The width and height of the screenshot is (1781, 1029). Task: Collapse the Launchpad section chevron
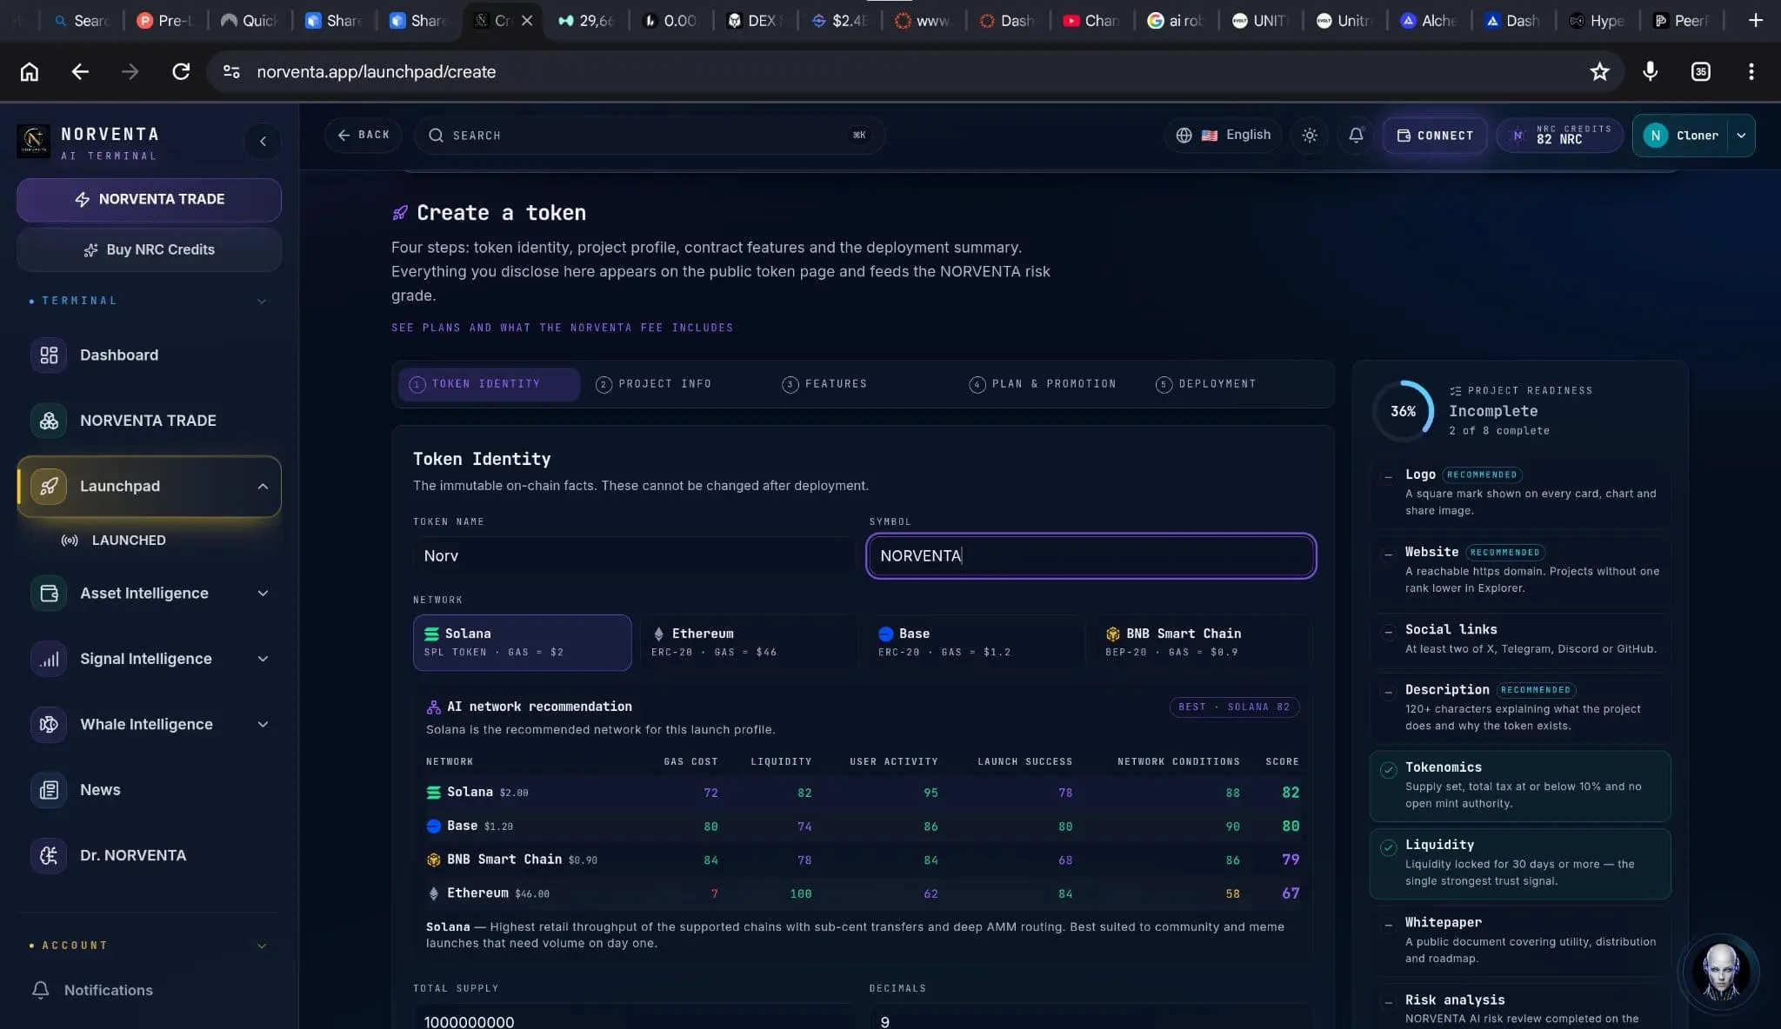coord(263,486)
